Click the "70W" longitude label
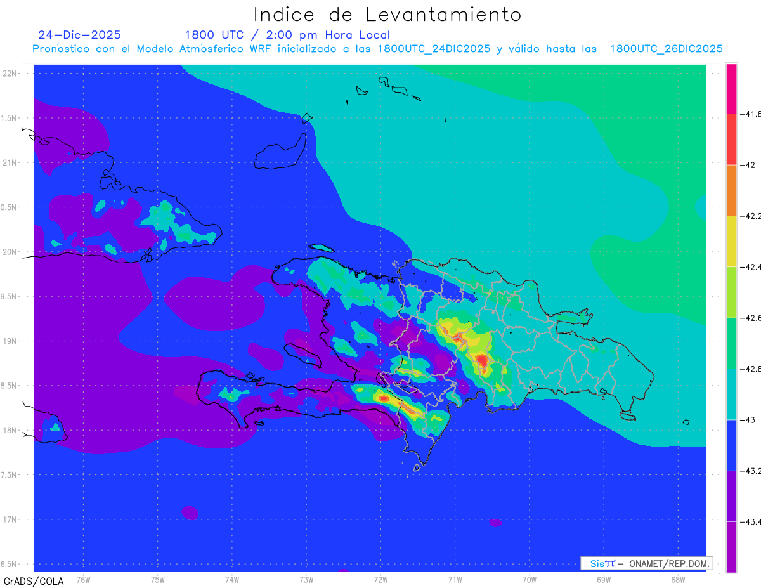The image size is (761, 588). click(x=530, y=579)
